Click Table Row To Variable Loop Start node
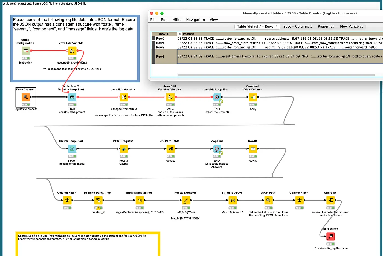 pyautogui.click(x=72, y=97)
